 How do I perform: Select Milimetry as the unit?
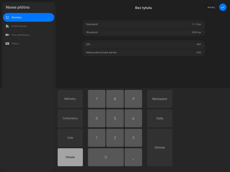[x=70, y=99]
